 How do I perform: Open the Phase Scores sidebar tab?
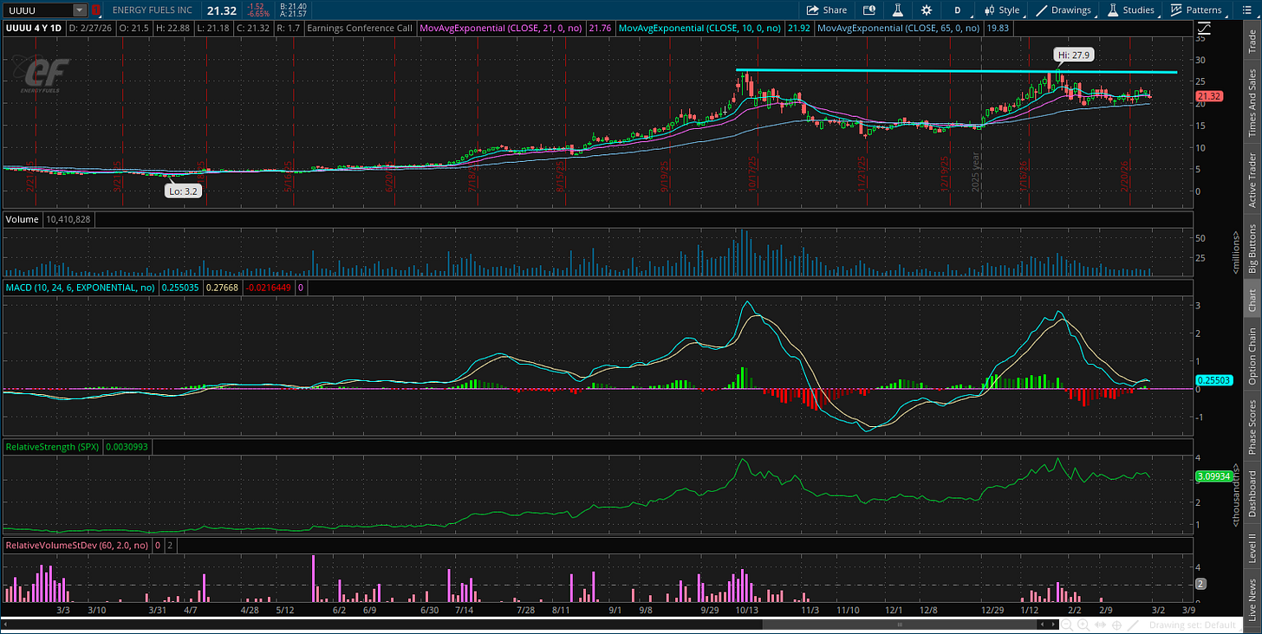[x=1252, y=424]
